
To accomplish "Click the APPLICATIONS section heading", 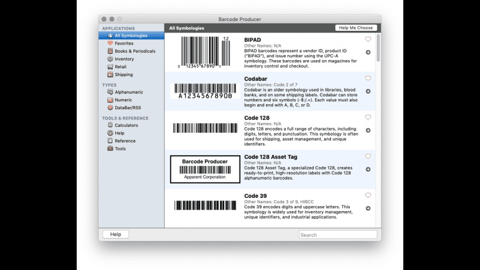I will tap(118, 28).
